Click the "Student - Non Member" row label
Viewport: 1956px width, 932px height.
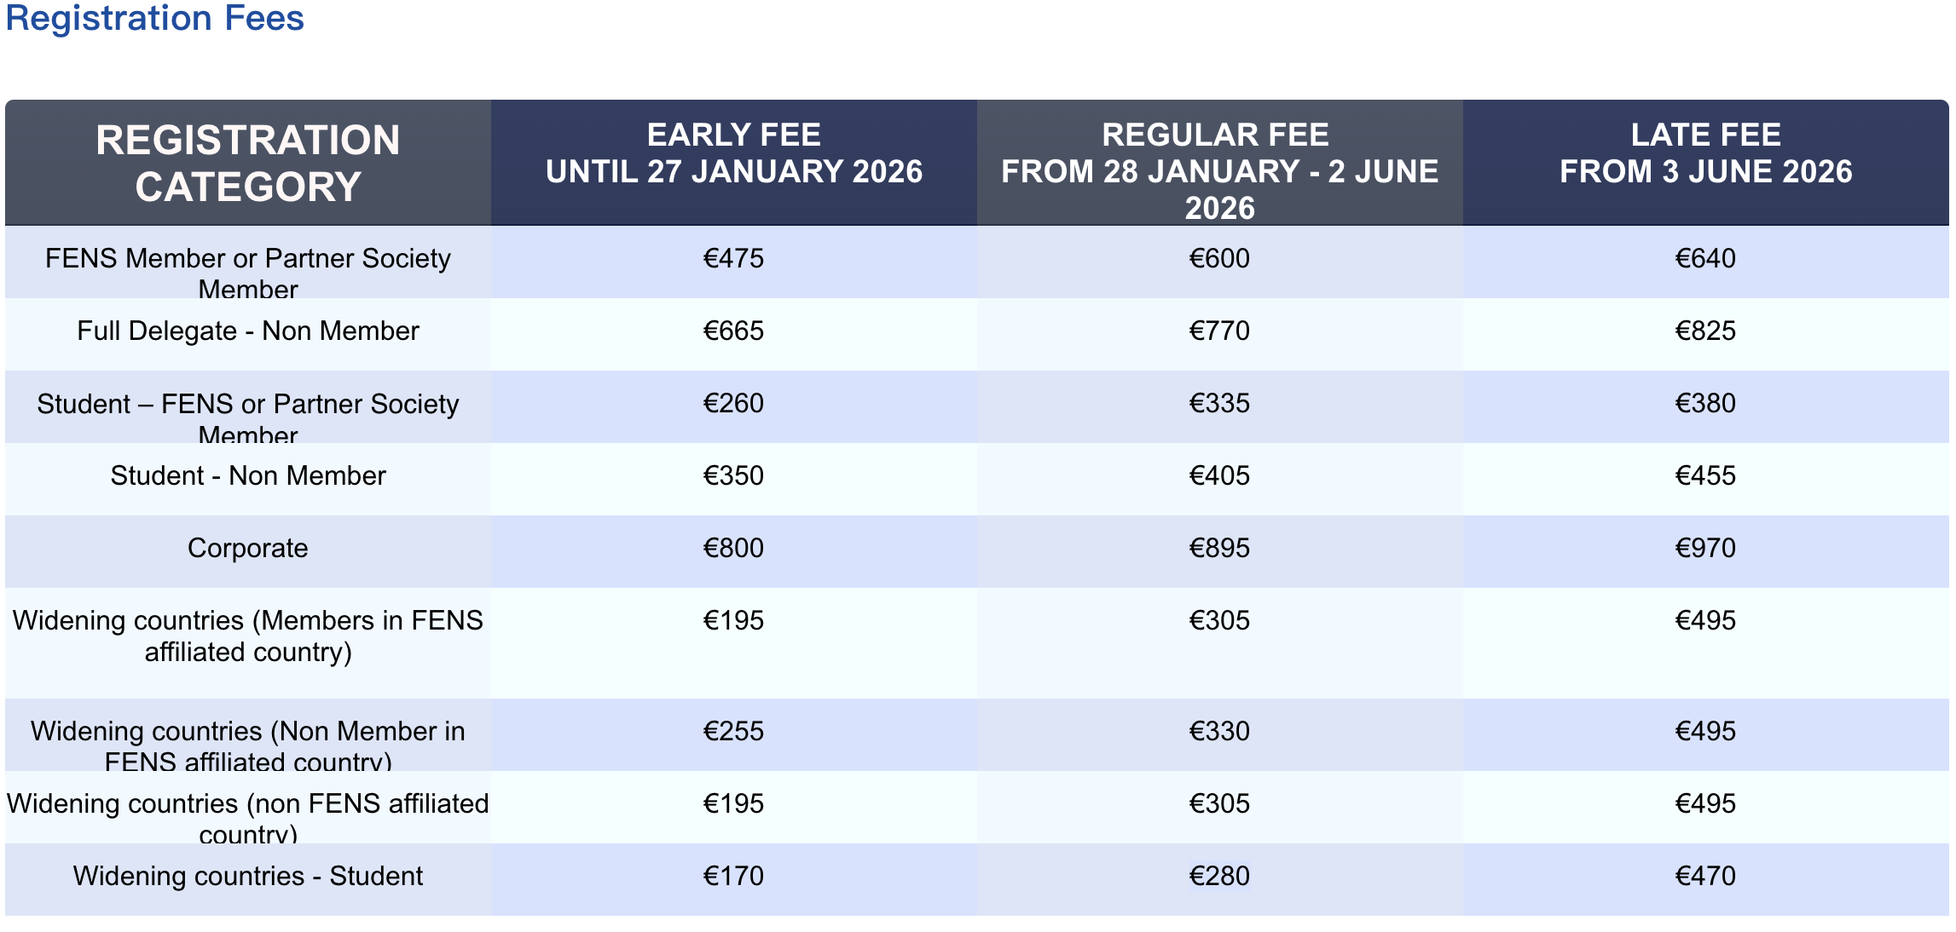point(247,475)
